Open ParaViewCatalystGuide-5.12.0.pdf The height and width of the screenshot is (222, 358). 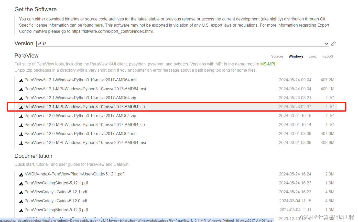(x=56, y=201)
